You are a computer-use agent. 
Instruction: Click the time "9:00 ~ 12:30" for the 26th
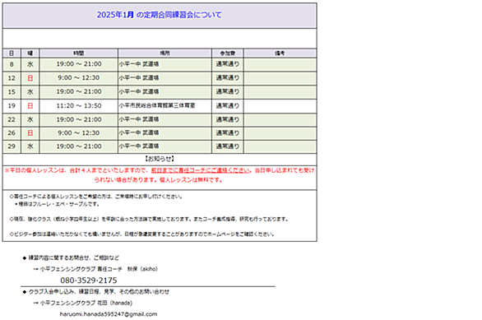pos(79,132)
